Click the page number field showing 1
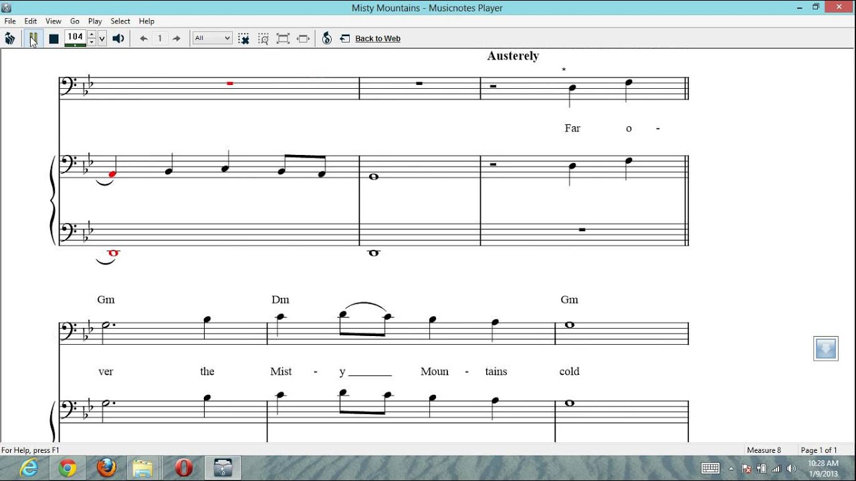The height and width of the screenshot is (481, 856). point(160,39)
